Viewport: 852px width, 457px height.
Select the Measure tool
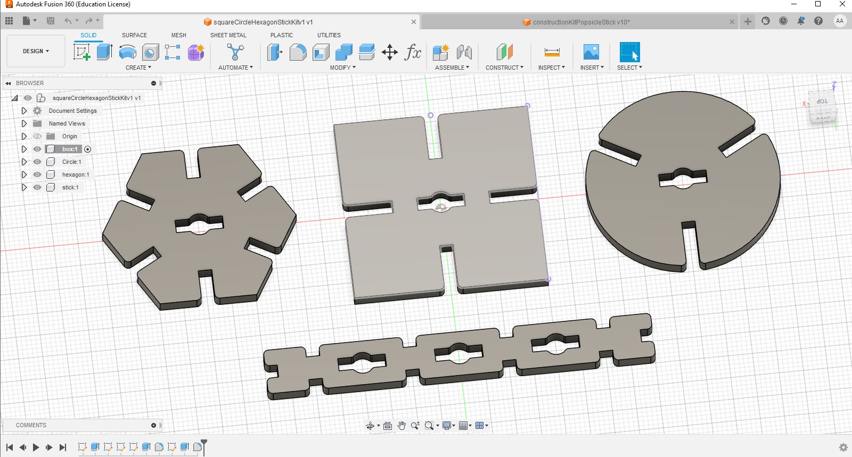pos(552,52)
